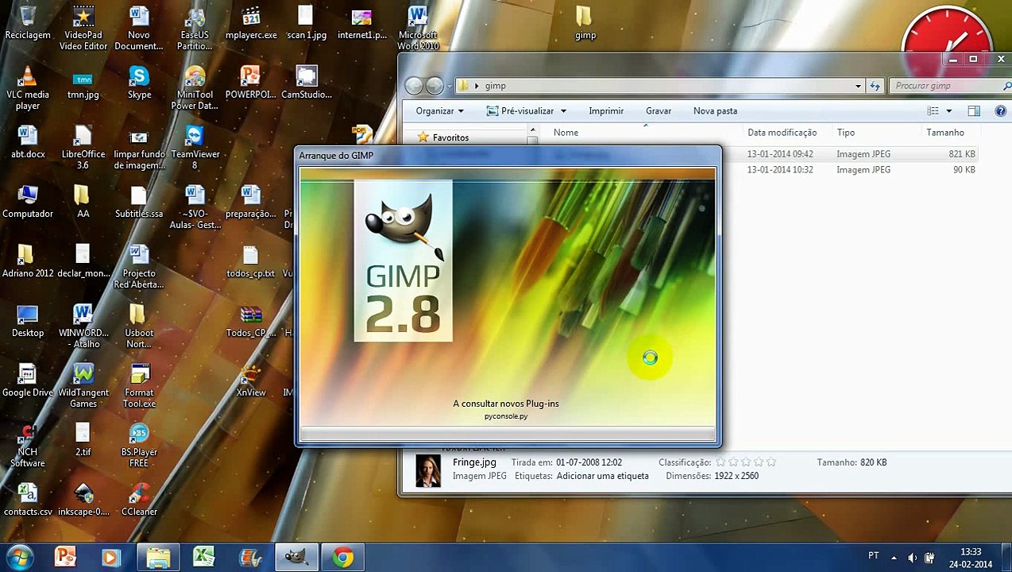Open Explorer help question mark icon
Image resolution: width=1012 pixels, height=572 pixels.
pos(1000,111)
